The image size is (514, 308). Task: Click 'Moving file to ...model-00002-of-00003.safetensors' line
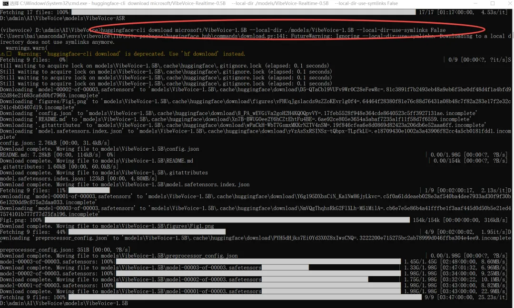point(130,279)
